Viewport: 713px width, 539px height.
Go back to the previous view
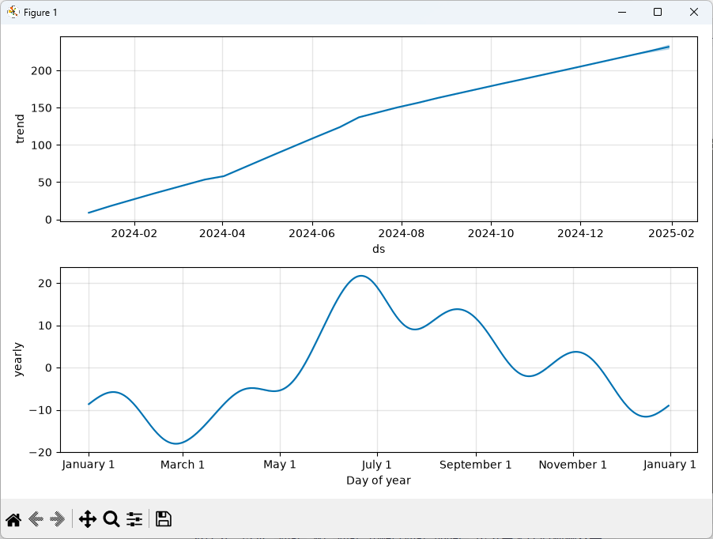pos(36,519)
